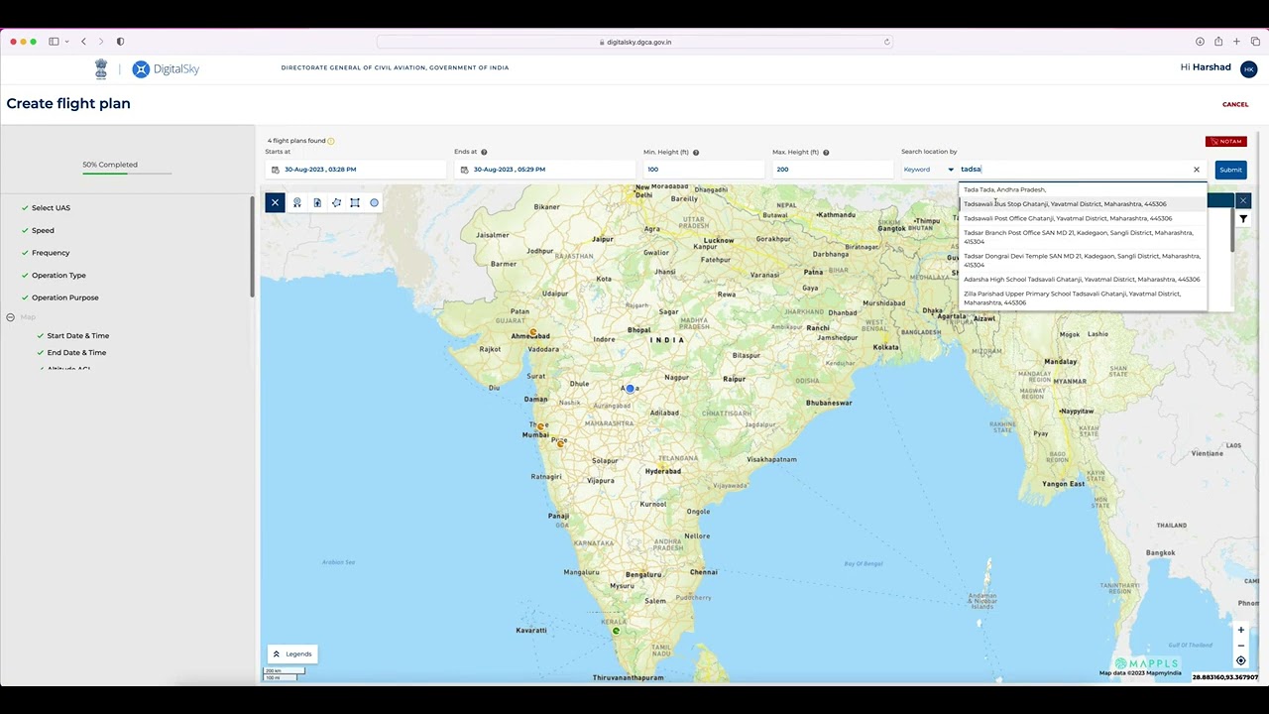Click the Max. Height help icon

point(826,152)
